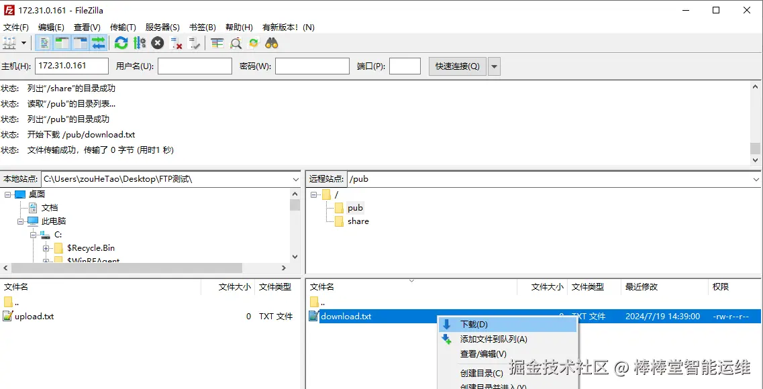Screen dimensions: 763x389
Task: Open the quick connect history dropdown
Action: (495, 66)
